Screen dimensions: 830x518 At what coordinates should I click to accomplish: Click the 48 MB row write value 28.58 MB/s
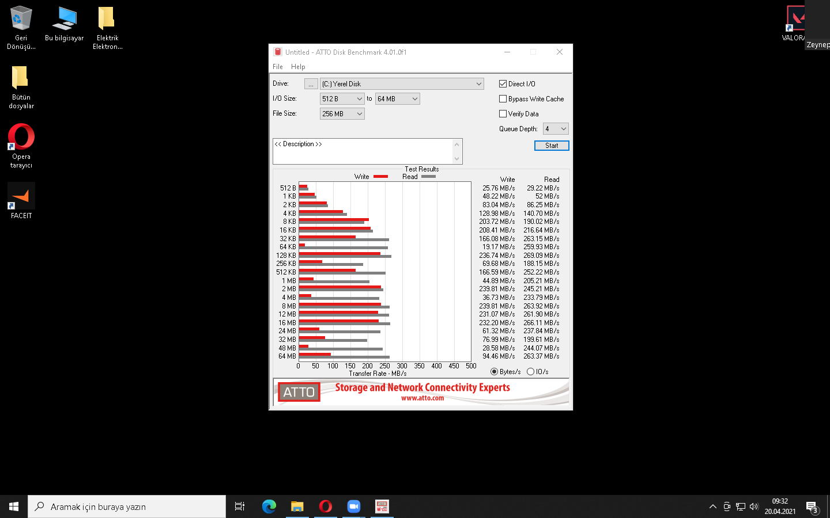(499, 348)
